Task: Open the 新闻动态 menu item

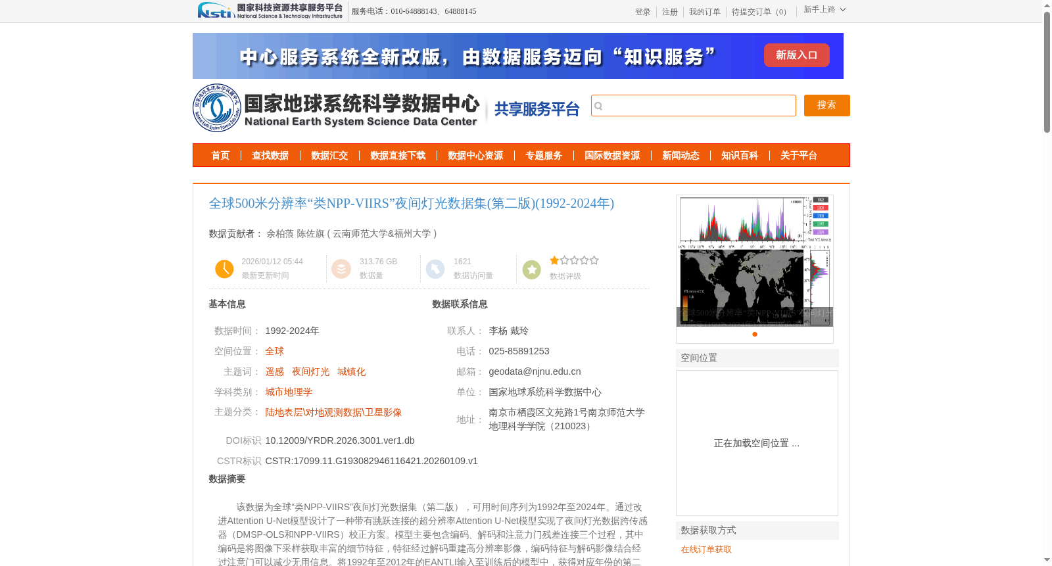Action: click(x=681, y=156)
